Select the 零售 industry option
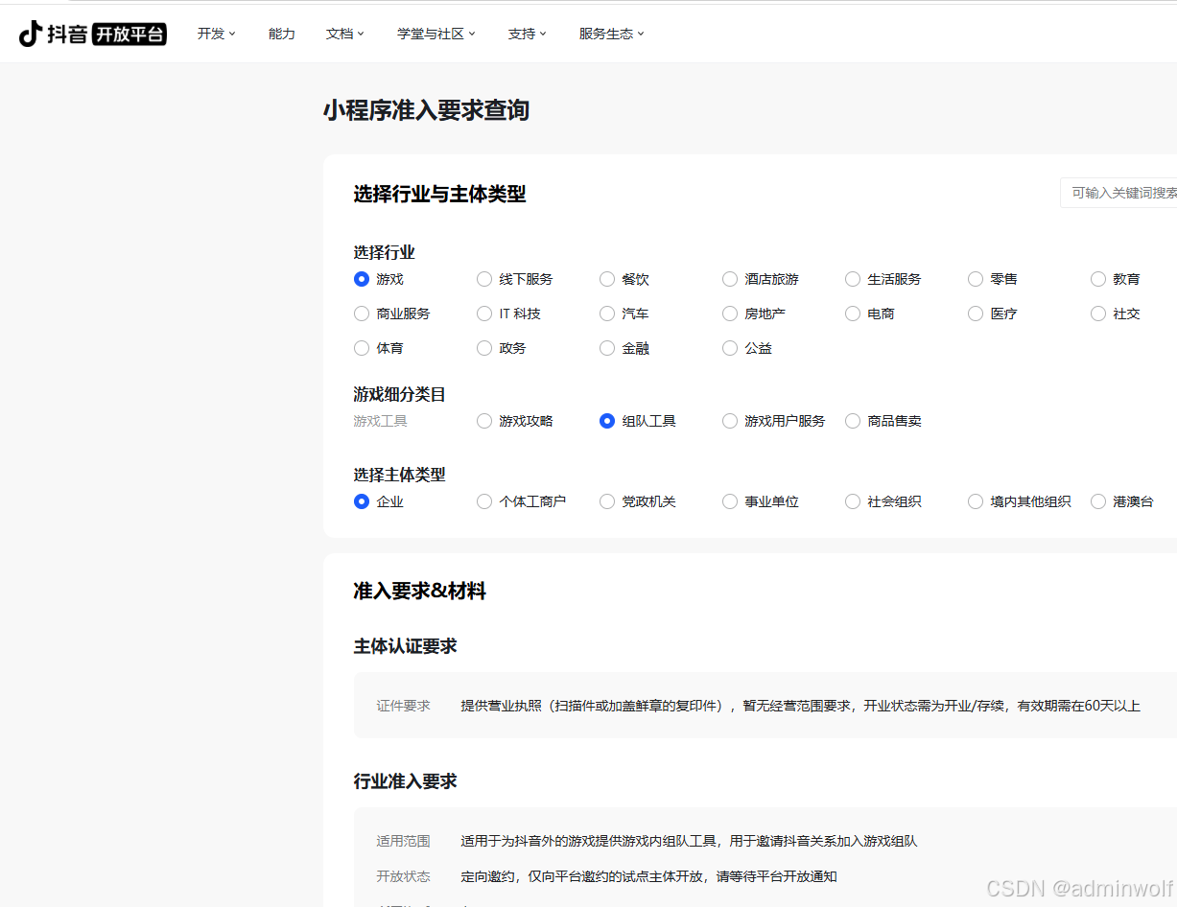The image size is (1177, 907). pos(976,279)
